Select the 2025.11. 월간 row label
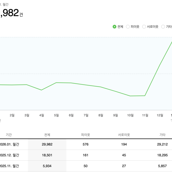 tap(9, 166)
